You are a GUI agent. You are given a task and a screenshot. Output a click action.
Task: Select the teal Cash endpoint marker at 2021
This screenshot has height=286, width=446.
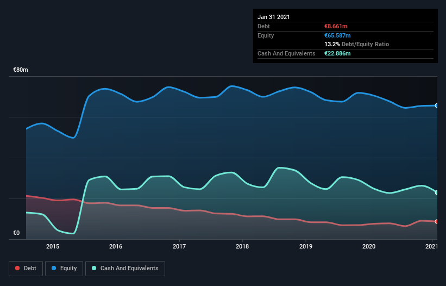click(437, 192)
